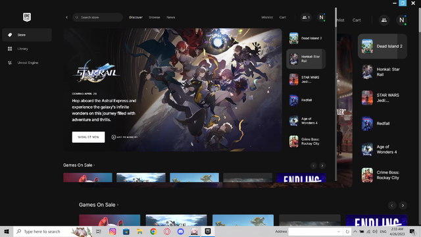Open the anime character app on the taskbar
The image size is (421, 237).
point(194,231)
